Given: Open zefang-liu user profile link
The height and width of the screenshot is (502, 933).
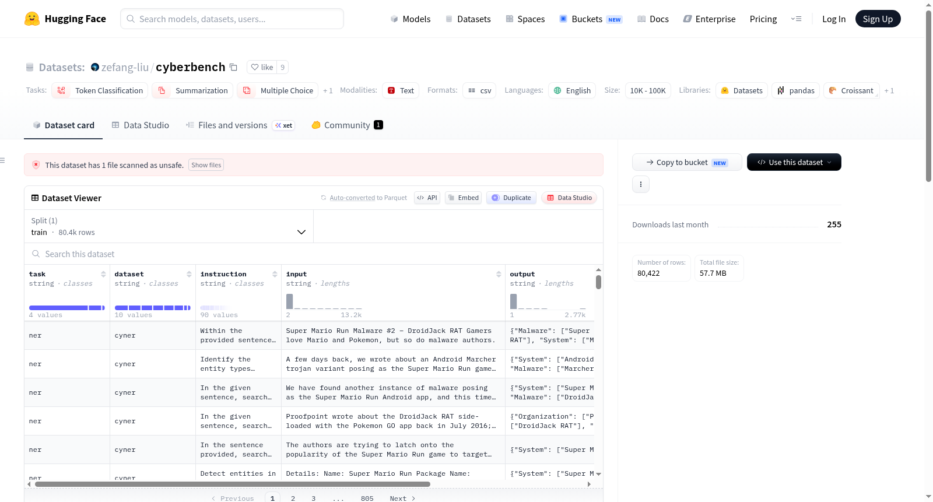Looking at the screenshot, I should click(x=125, y=67).
